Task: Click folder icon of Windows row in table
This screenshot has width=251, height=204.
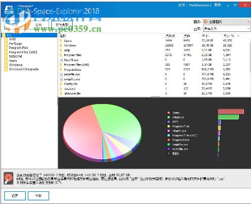Action: (x=61, y=45)
